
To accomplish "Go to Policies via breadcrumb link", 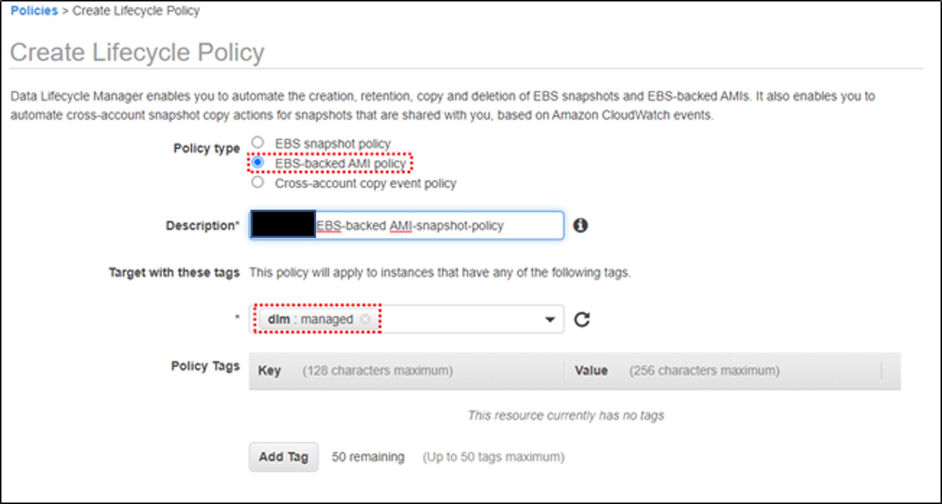I will click(34, 11).
